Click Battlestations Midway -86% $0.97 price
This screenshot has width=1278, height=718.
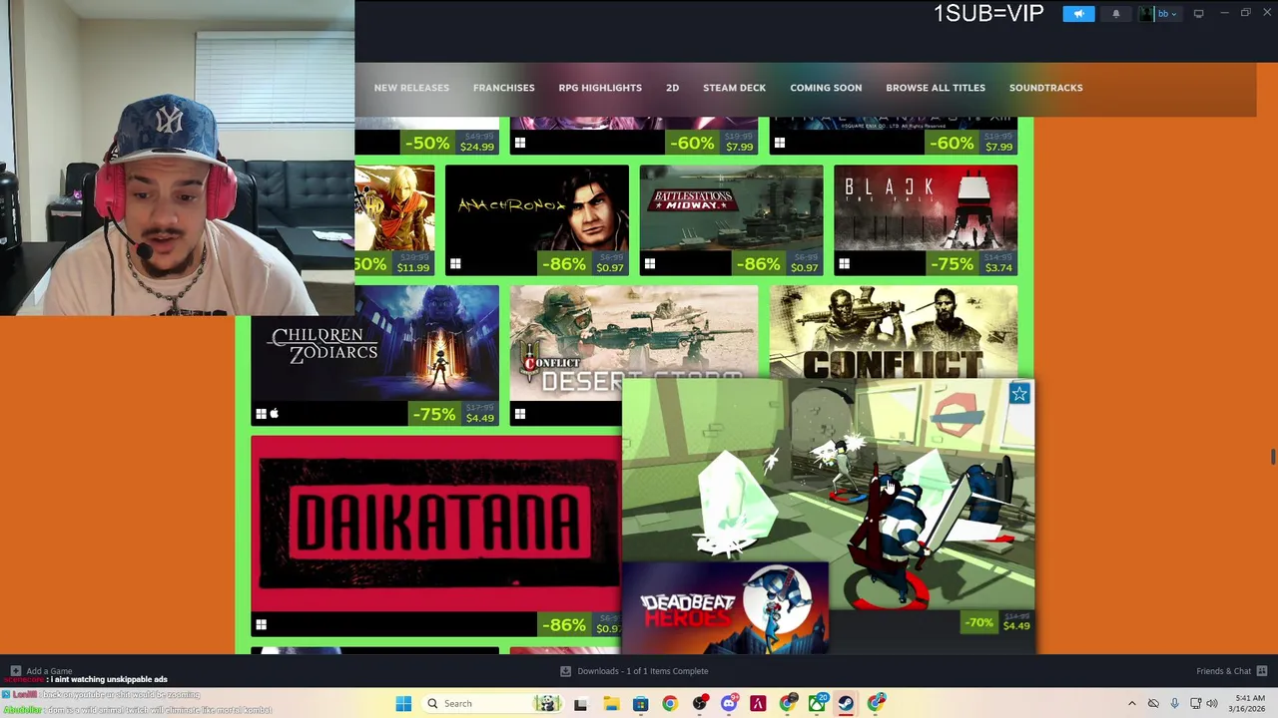(778, 264)
